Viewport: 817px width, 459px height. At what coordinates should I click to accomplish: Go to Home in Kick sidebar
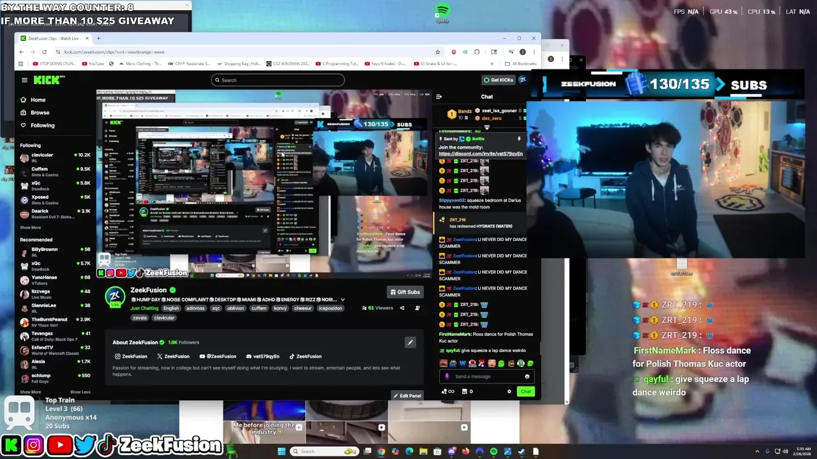pos(33,100)
